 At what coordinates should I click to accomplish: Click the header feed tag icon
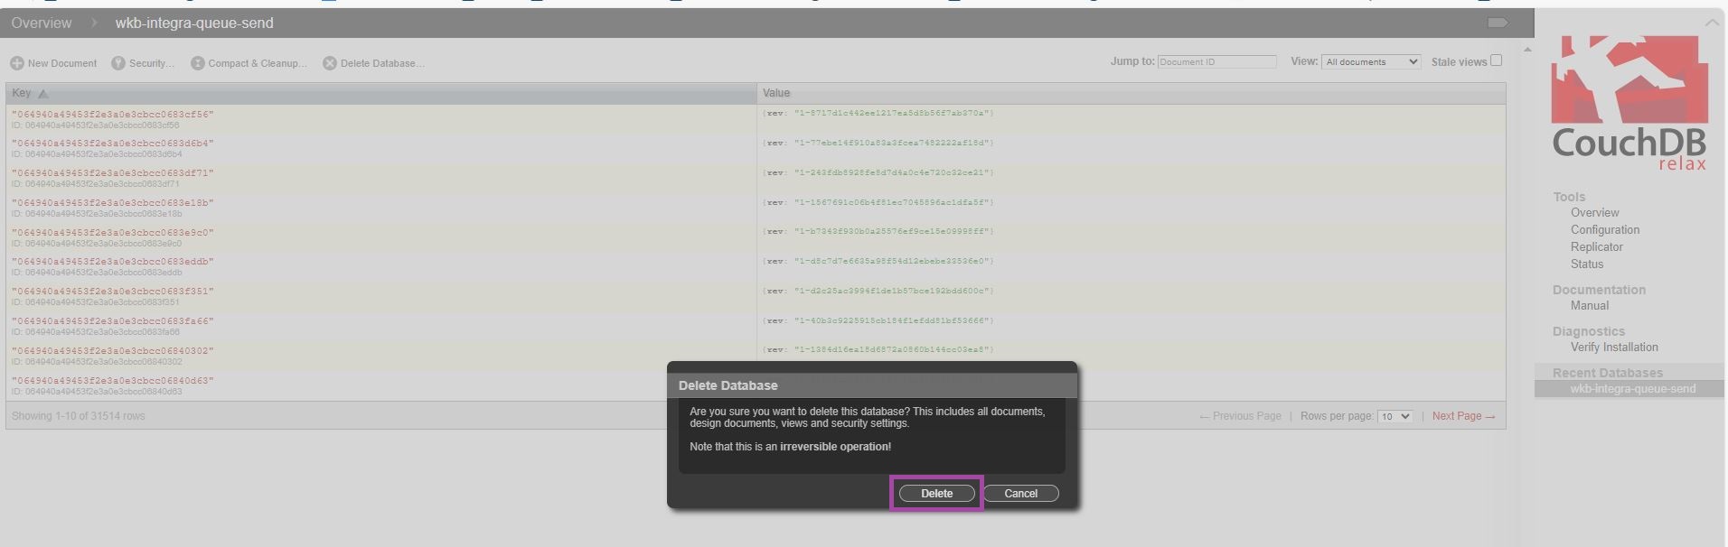1498,23
